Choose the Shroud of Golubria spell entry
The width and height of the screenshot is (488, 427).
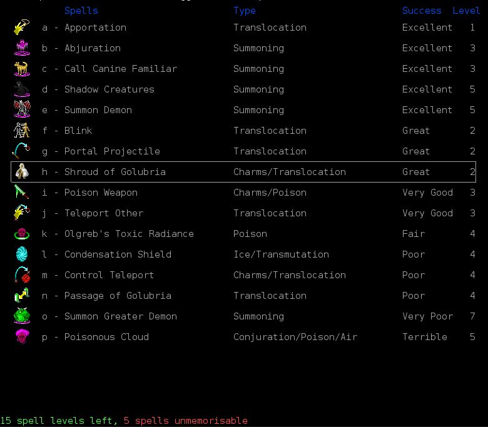coord(115,172)
